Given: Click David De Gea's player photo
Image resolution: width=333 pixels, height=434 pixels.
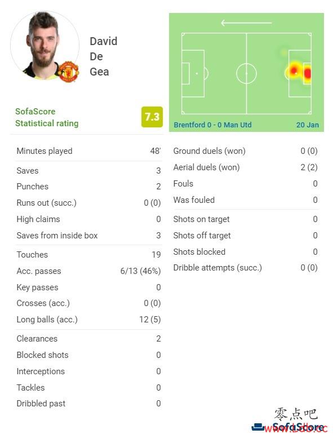Looking at the screenshot, I should tap(45, 46).
